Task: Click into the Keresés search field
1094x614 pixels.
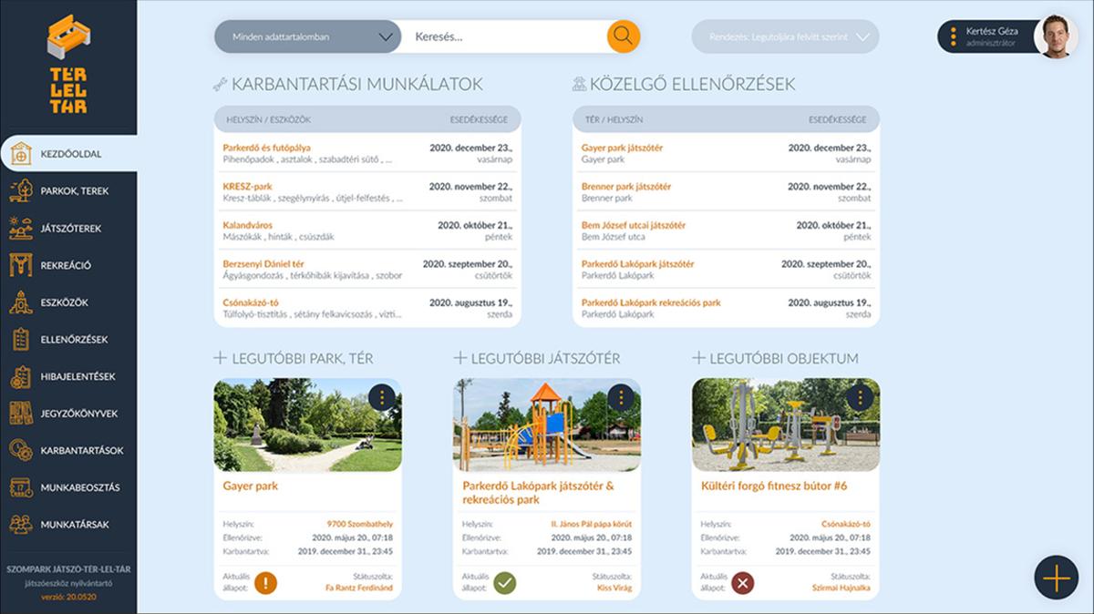Action: click(x=501, y=36)
